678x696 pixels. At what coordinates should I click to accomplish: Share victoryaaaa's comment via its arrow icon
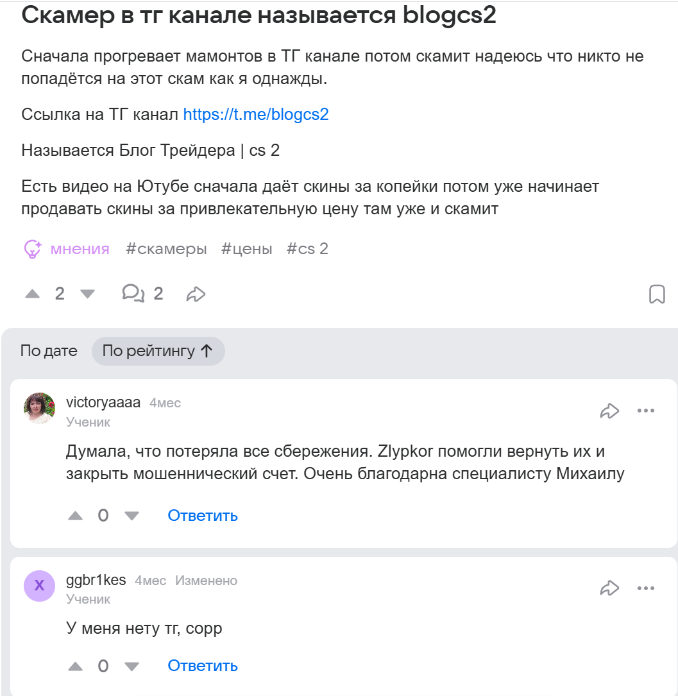click(610, 411)
